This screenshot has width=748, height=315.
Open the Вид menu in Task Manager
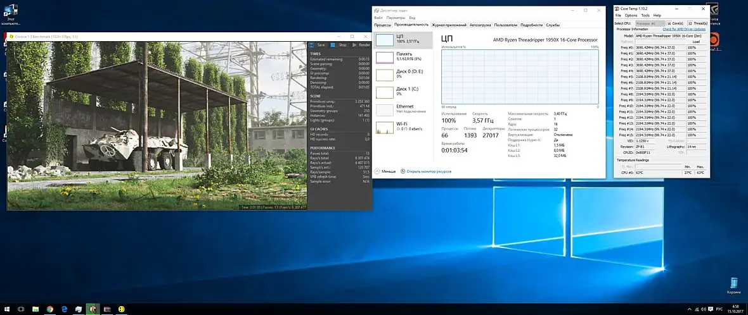point(412,18)
